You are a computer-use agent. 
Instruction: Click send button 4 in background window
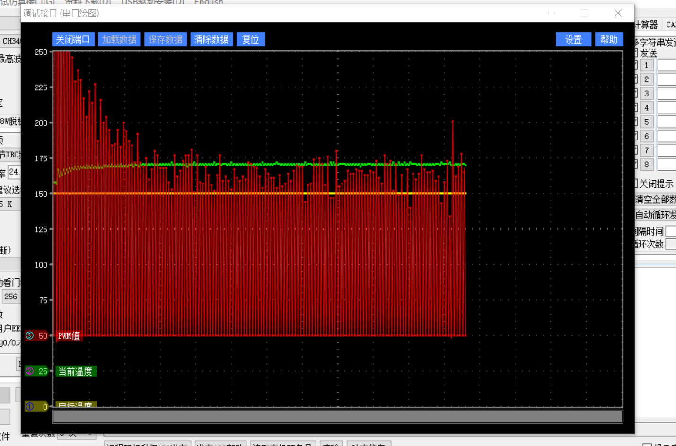pyautogui.click(x=646, y=108)
